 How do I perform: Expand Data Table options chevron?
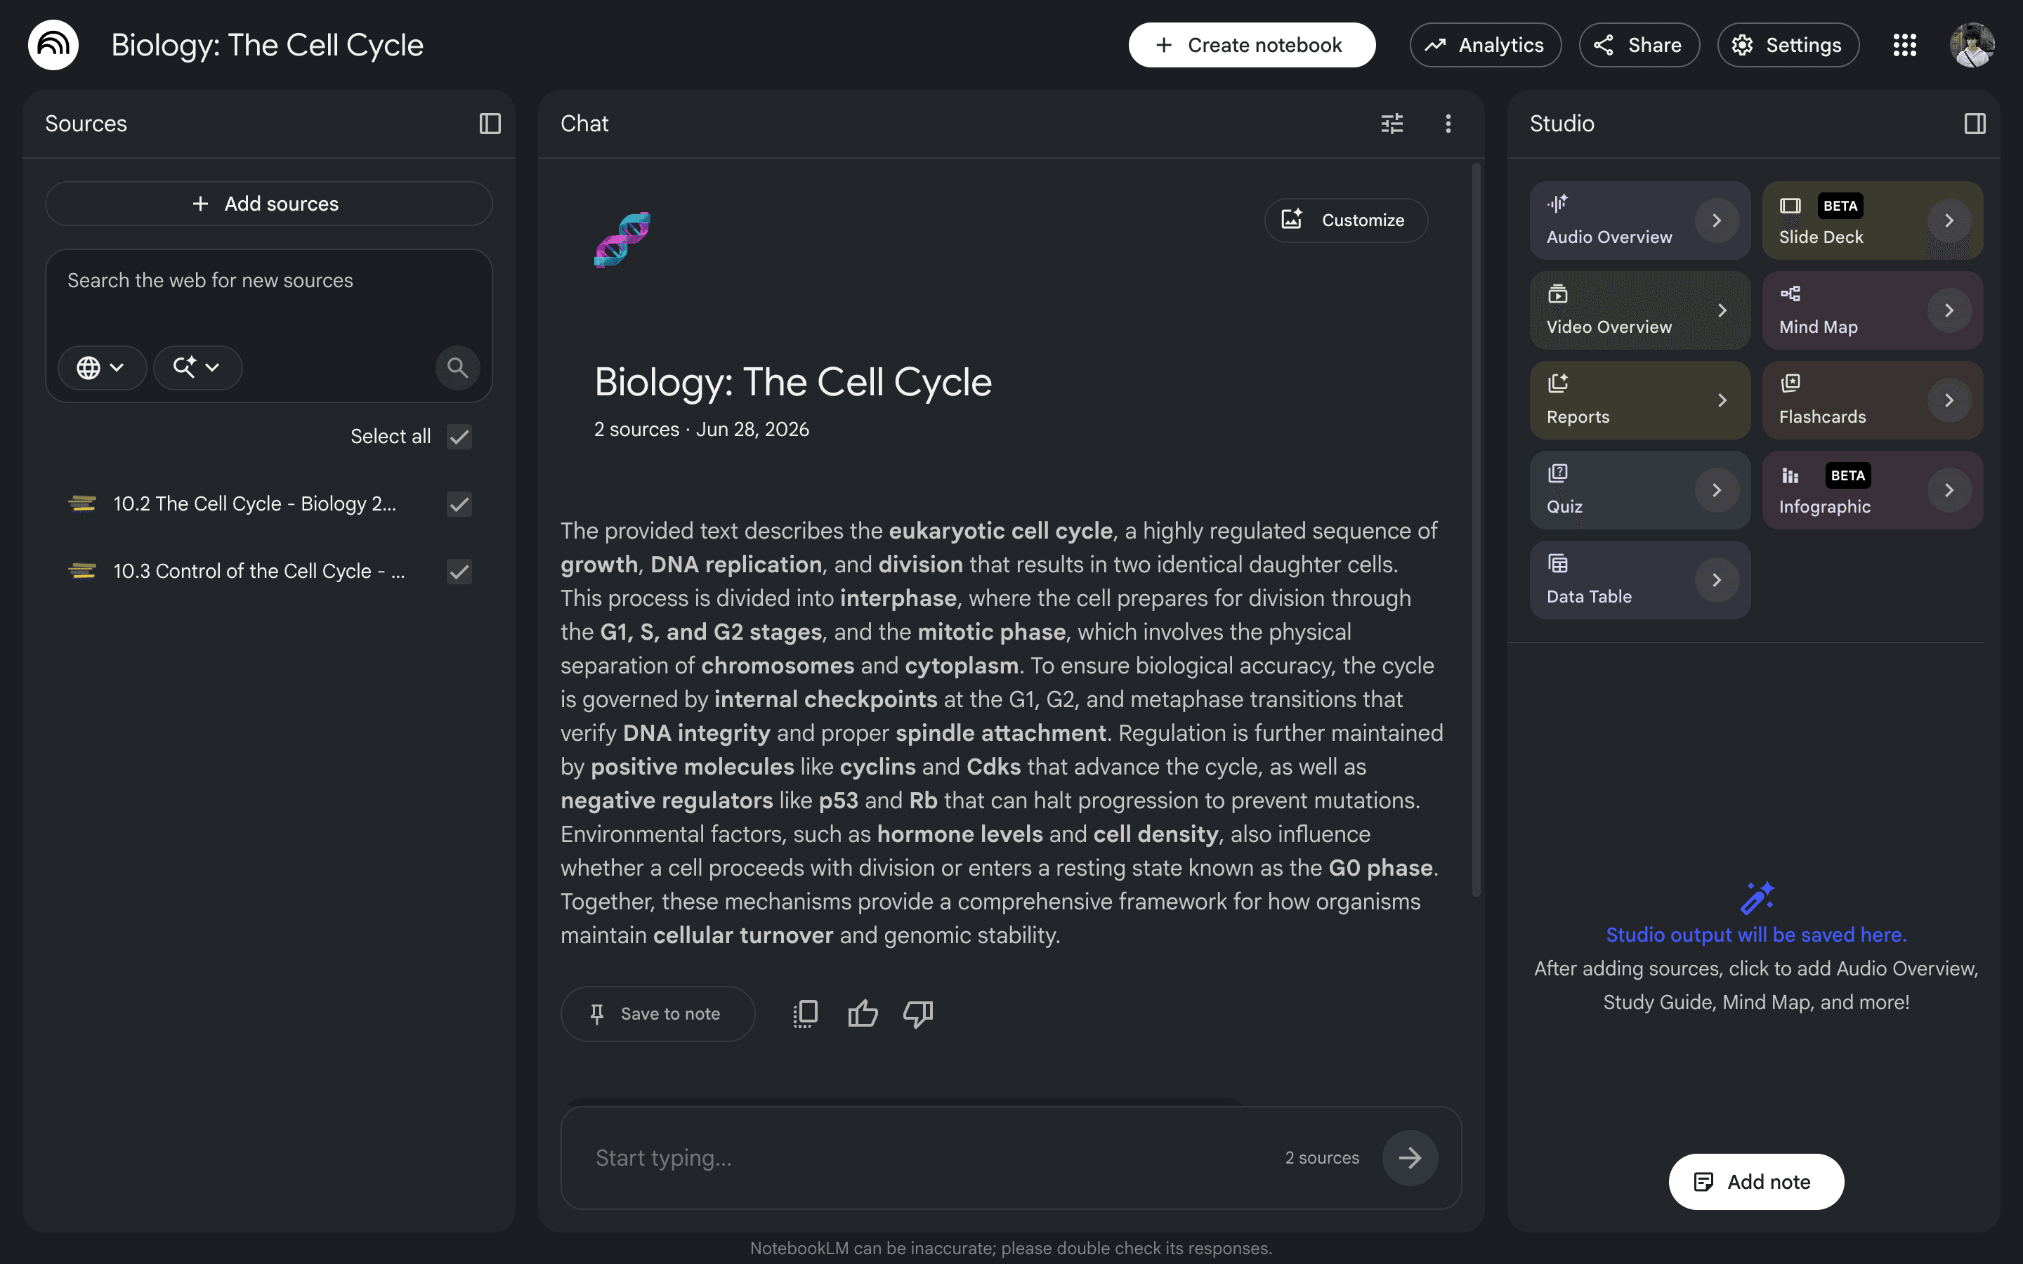click(1716, 580)
